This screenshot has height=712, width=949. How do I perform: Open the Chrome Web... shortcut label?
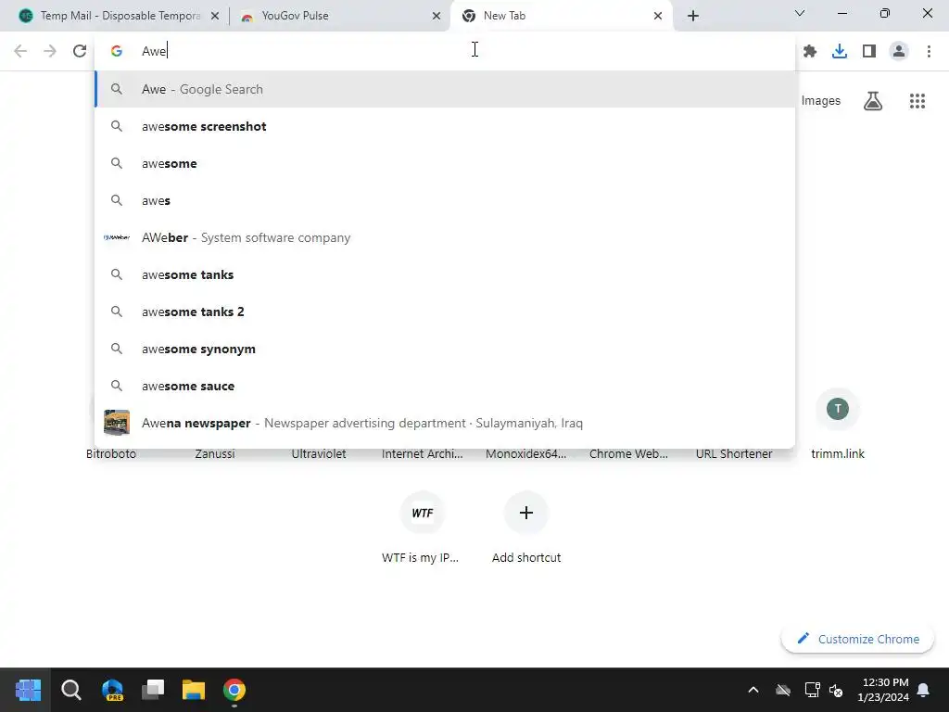point(629,453)
